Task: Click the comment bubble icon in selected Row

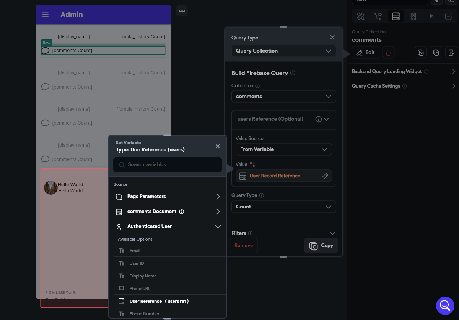Action: tap(46, 50)
